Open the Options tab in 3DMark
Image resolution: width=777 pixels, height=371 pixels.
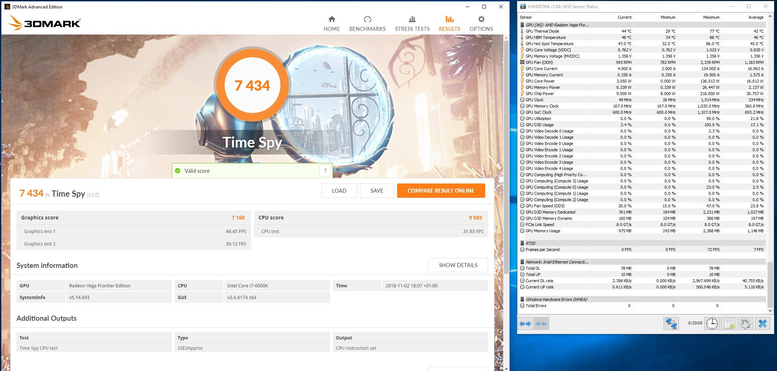(481, 23)
